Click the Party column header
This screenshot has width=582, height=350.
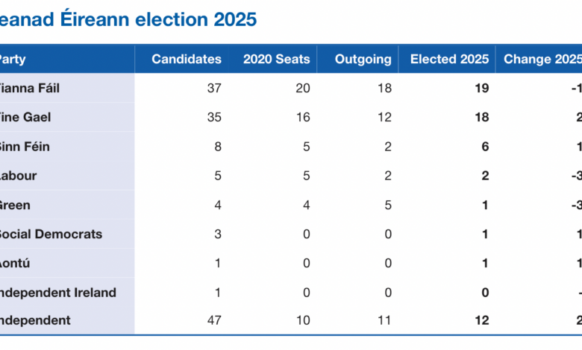click(x=13, y=60)
